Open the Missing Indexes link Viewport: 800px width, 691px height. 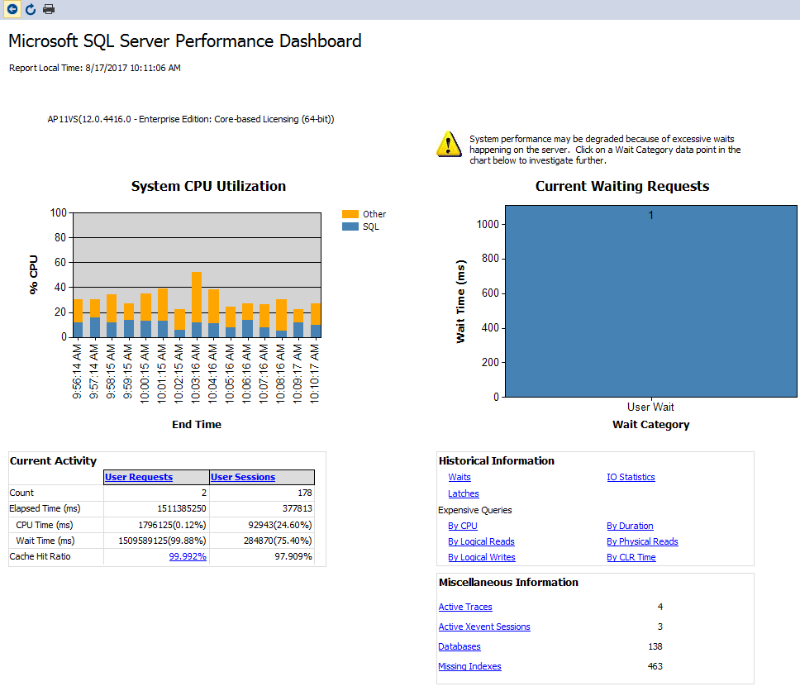[x=469, y=666]
